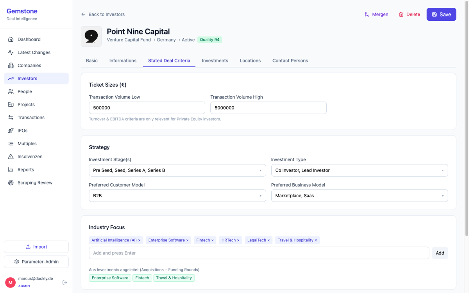Click the derived Travel & Hospitality green tag

point(174,278)
